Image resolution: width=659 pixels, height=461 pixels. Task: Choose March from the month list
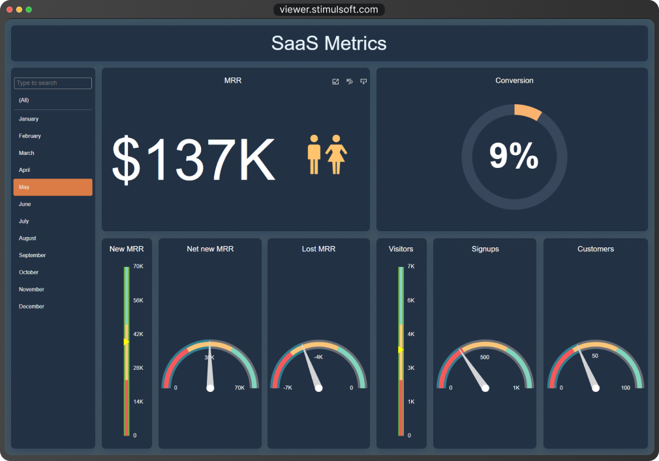click(x=27, y=153)
